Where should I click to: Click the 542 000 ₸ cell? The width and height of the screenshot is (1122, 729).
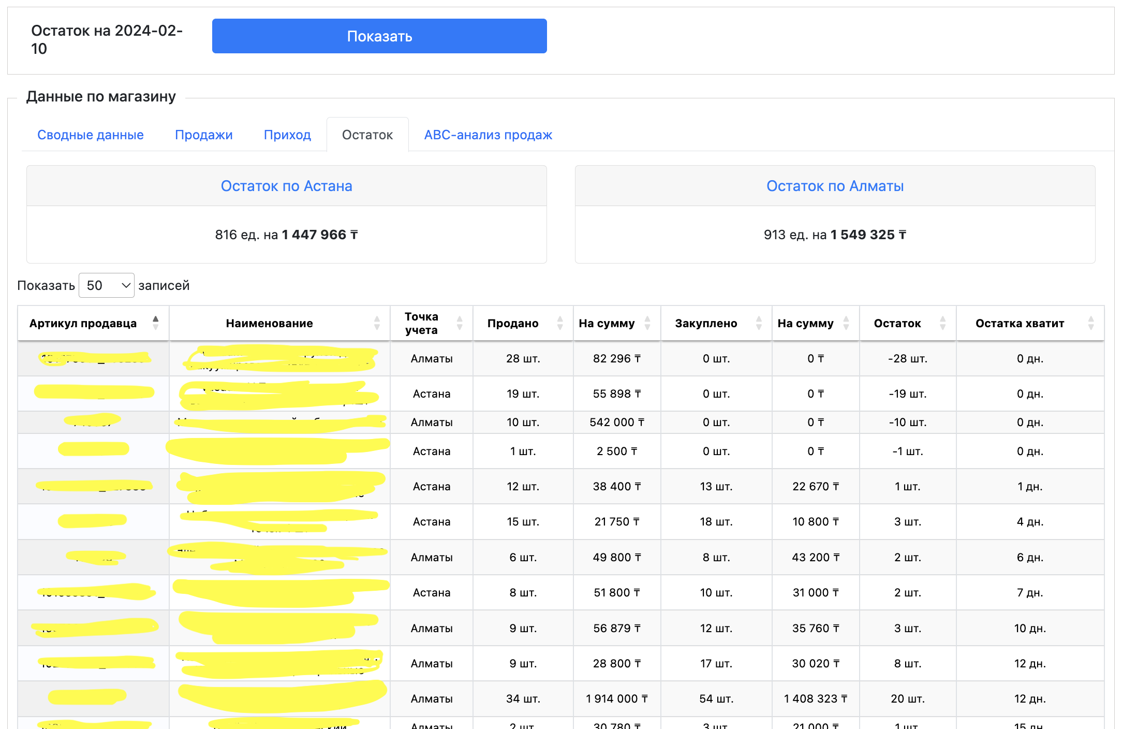[x=617, y=422]
